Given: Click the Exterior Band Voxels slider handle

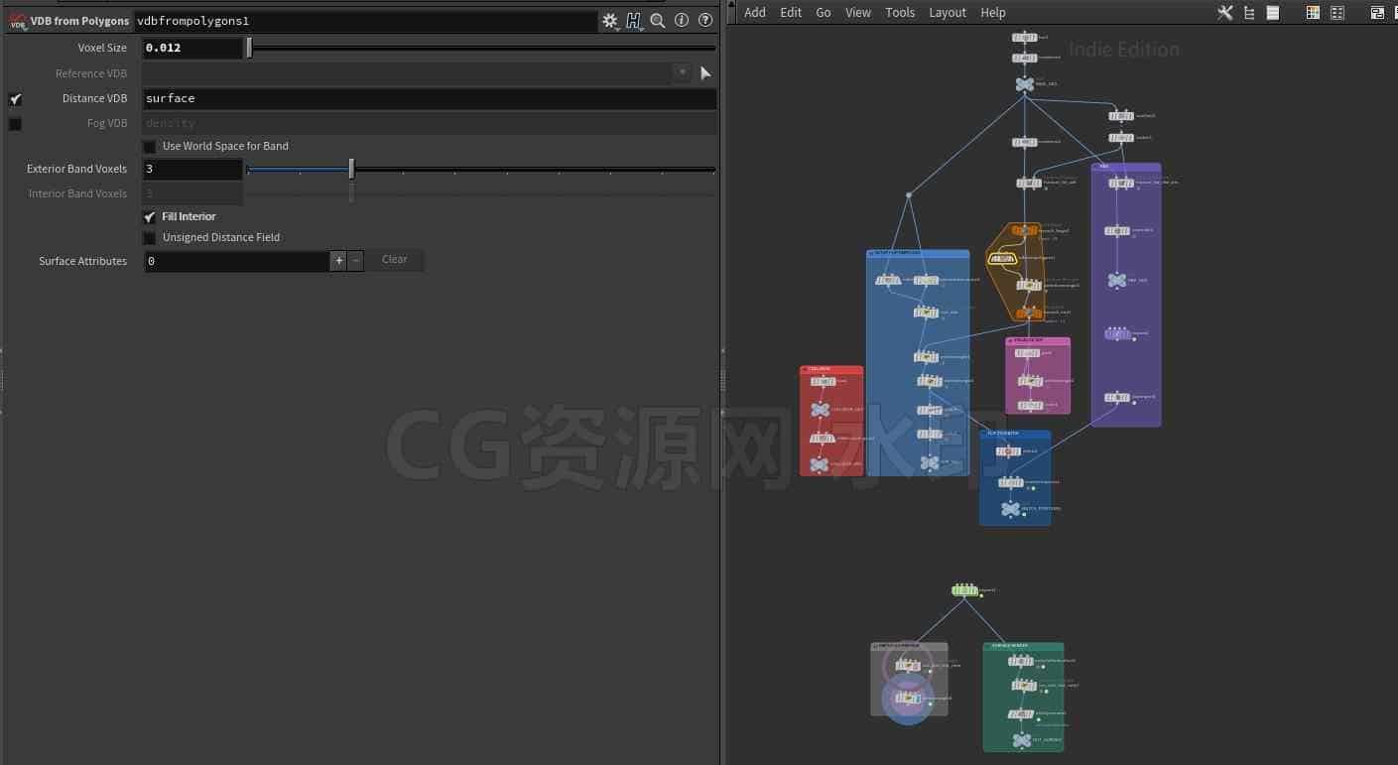Looking at the screenshot, I should [x=351, y=170].
